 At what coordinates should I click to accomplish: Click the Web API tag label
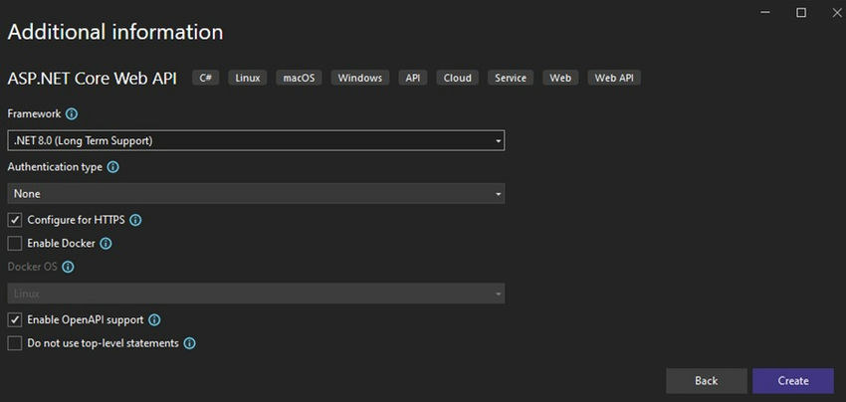coord(613,78)
